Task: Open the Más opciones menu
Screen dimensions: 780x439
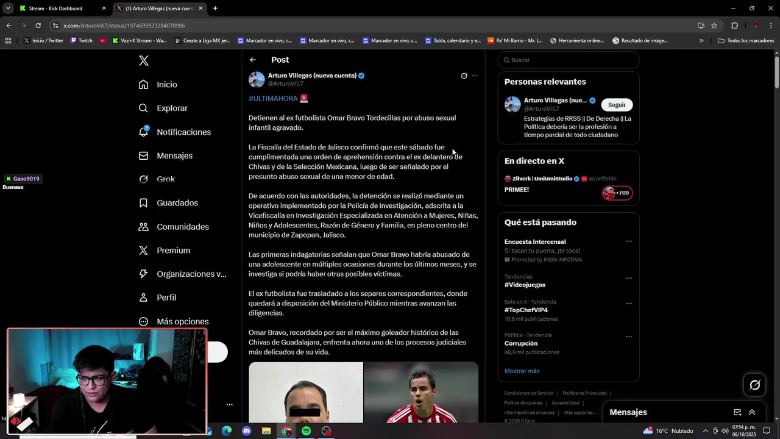Action: (x=173, y=321)
